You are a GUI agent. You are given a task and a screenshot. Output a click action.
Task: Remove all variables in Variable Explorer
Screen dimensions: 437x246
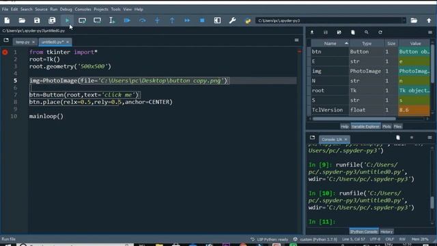point(353,32)
